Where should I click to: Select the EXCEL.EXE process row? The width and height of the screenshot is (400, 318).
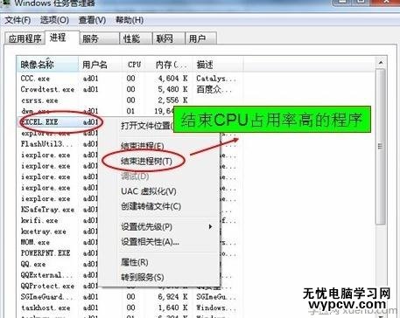[39, 121]
